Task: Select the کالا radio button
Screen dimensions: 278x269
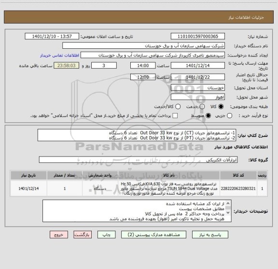Action: 221,107
